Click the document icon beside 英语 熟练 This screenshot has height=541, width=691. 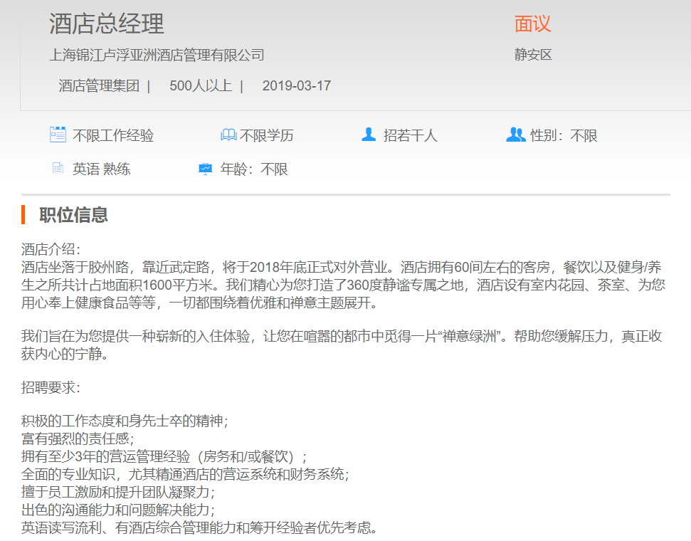pos(58,169)
